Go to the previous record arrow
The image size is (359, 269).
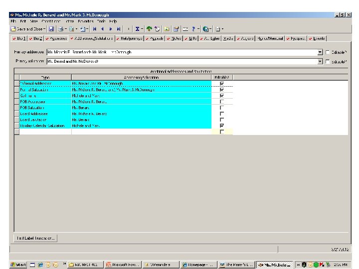(x=103, y=29)
